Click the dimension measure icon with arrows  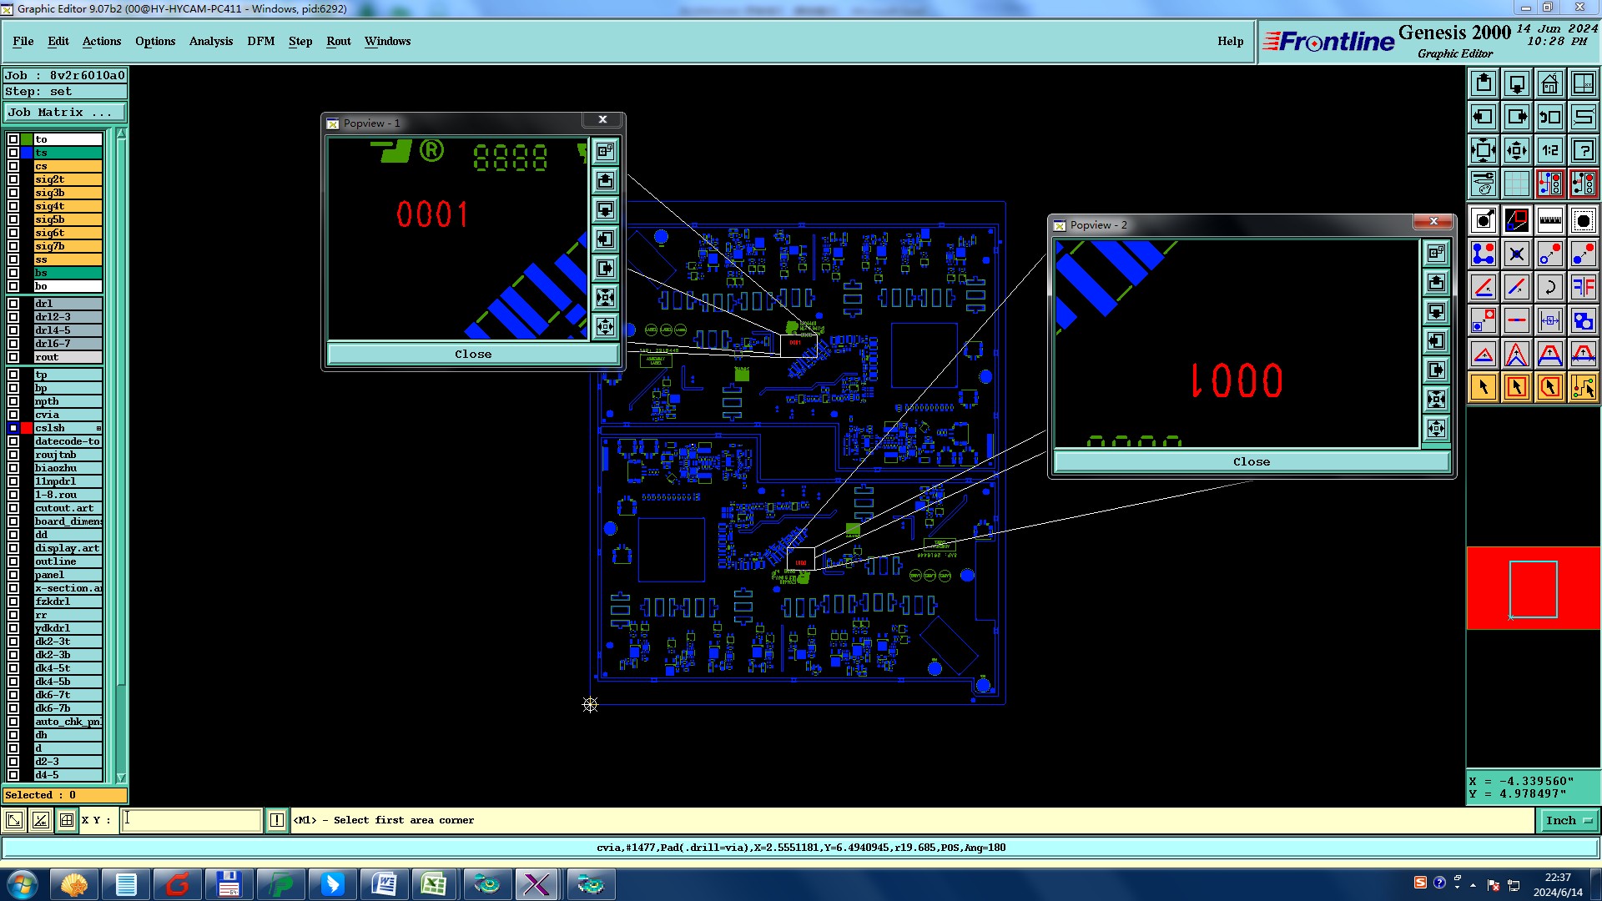[1550, 320]
